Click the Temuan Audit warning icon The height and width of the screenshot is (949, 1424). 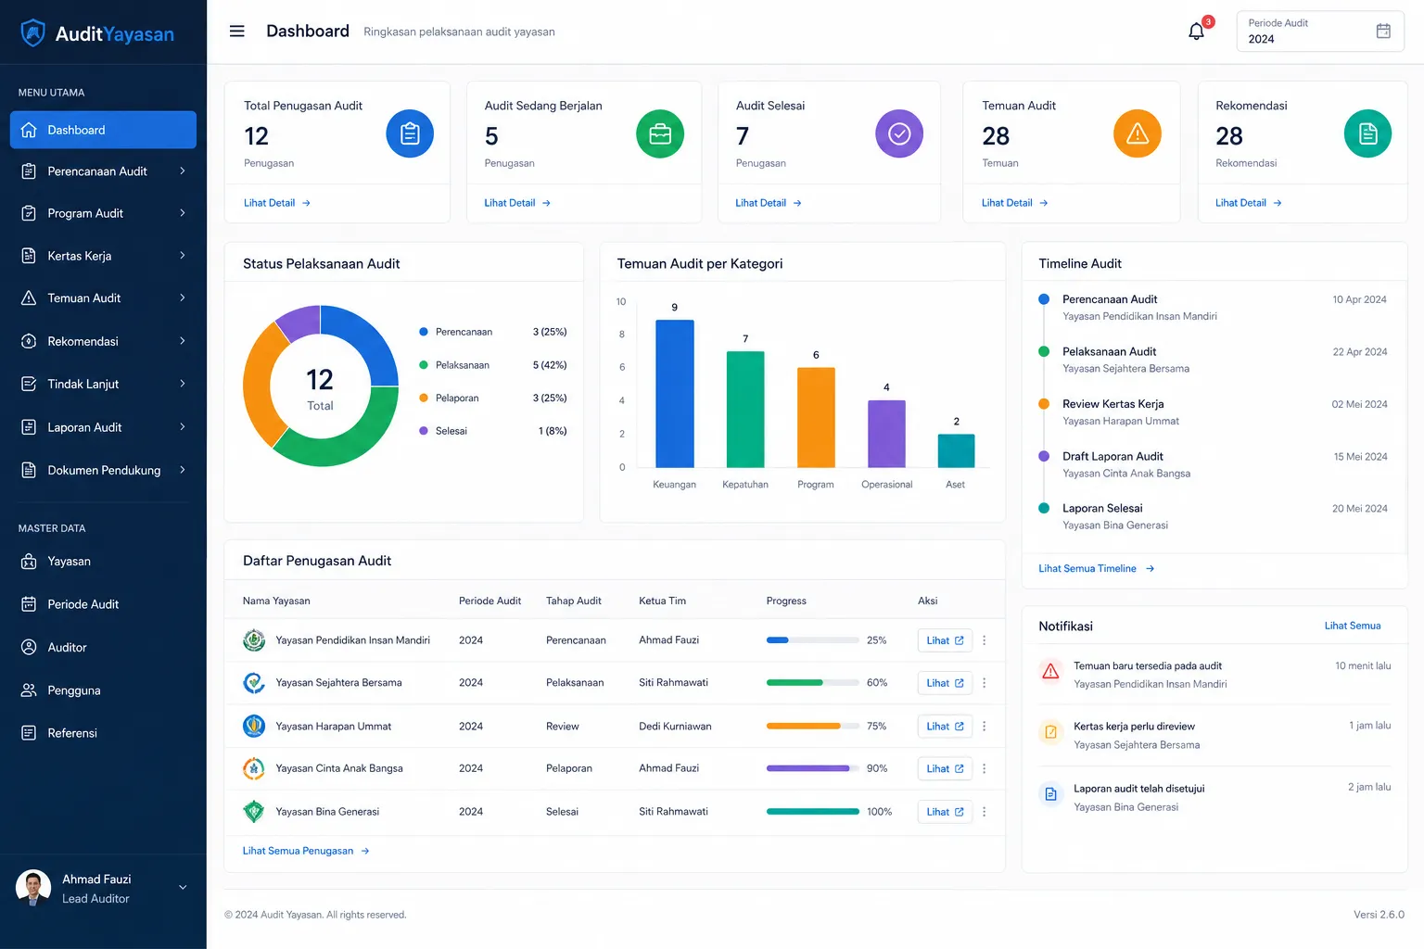1138,134
